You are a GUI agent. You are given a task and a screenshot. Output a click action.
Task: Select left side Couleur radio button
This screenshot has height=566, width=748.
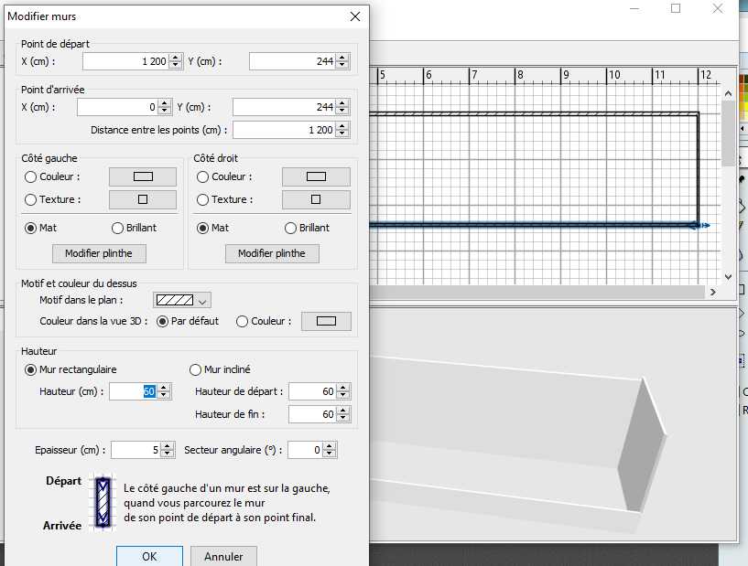(x=30, y=176)
